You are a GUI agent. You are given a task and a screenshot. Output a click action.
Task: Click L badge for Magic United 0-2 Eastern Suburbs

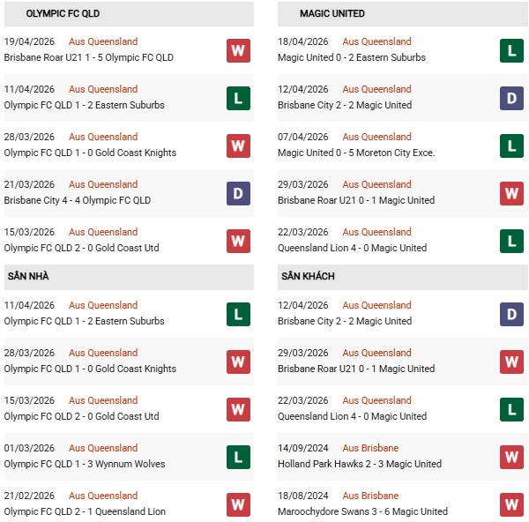pos(511,50)
